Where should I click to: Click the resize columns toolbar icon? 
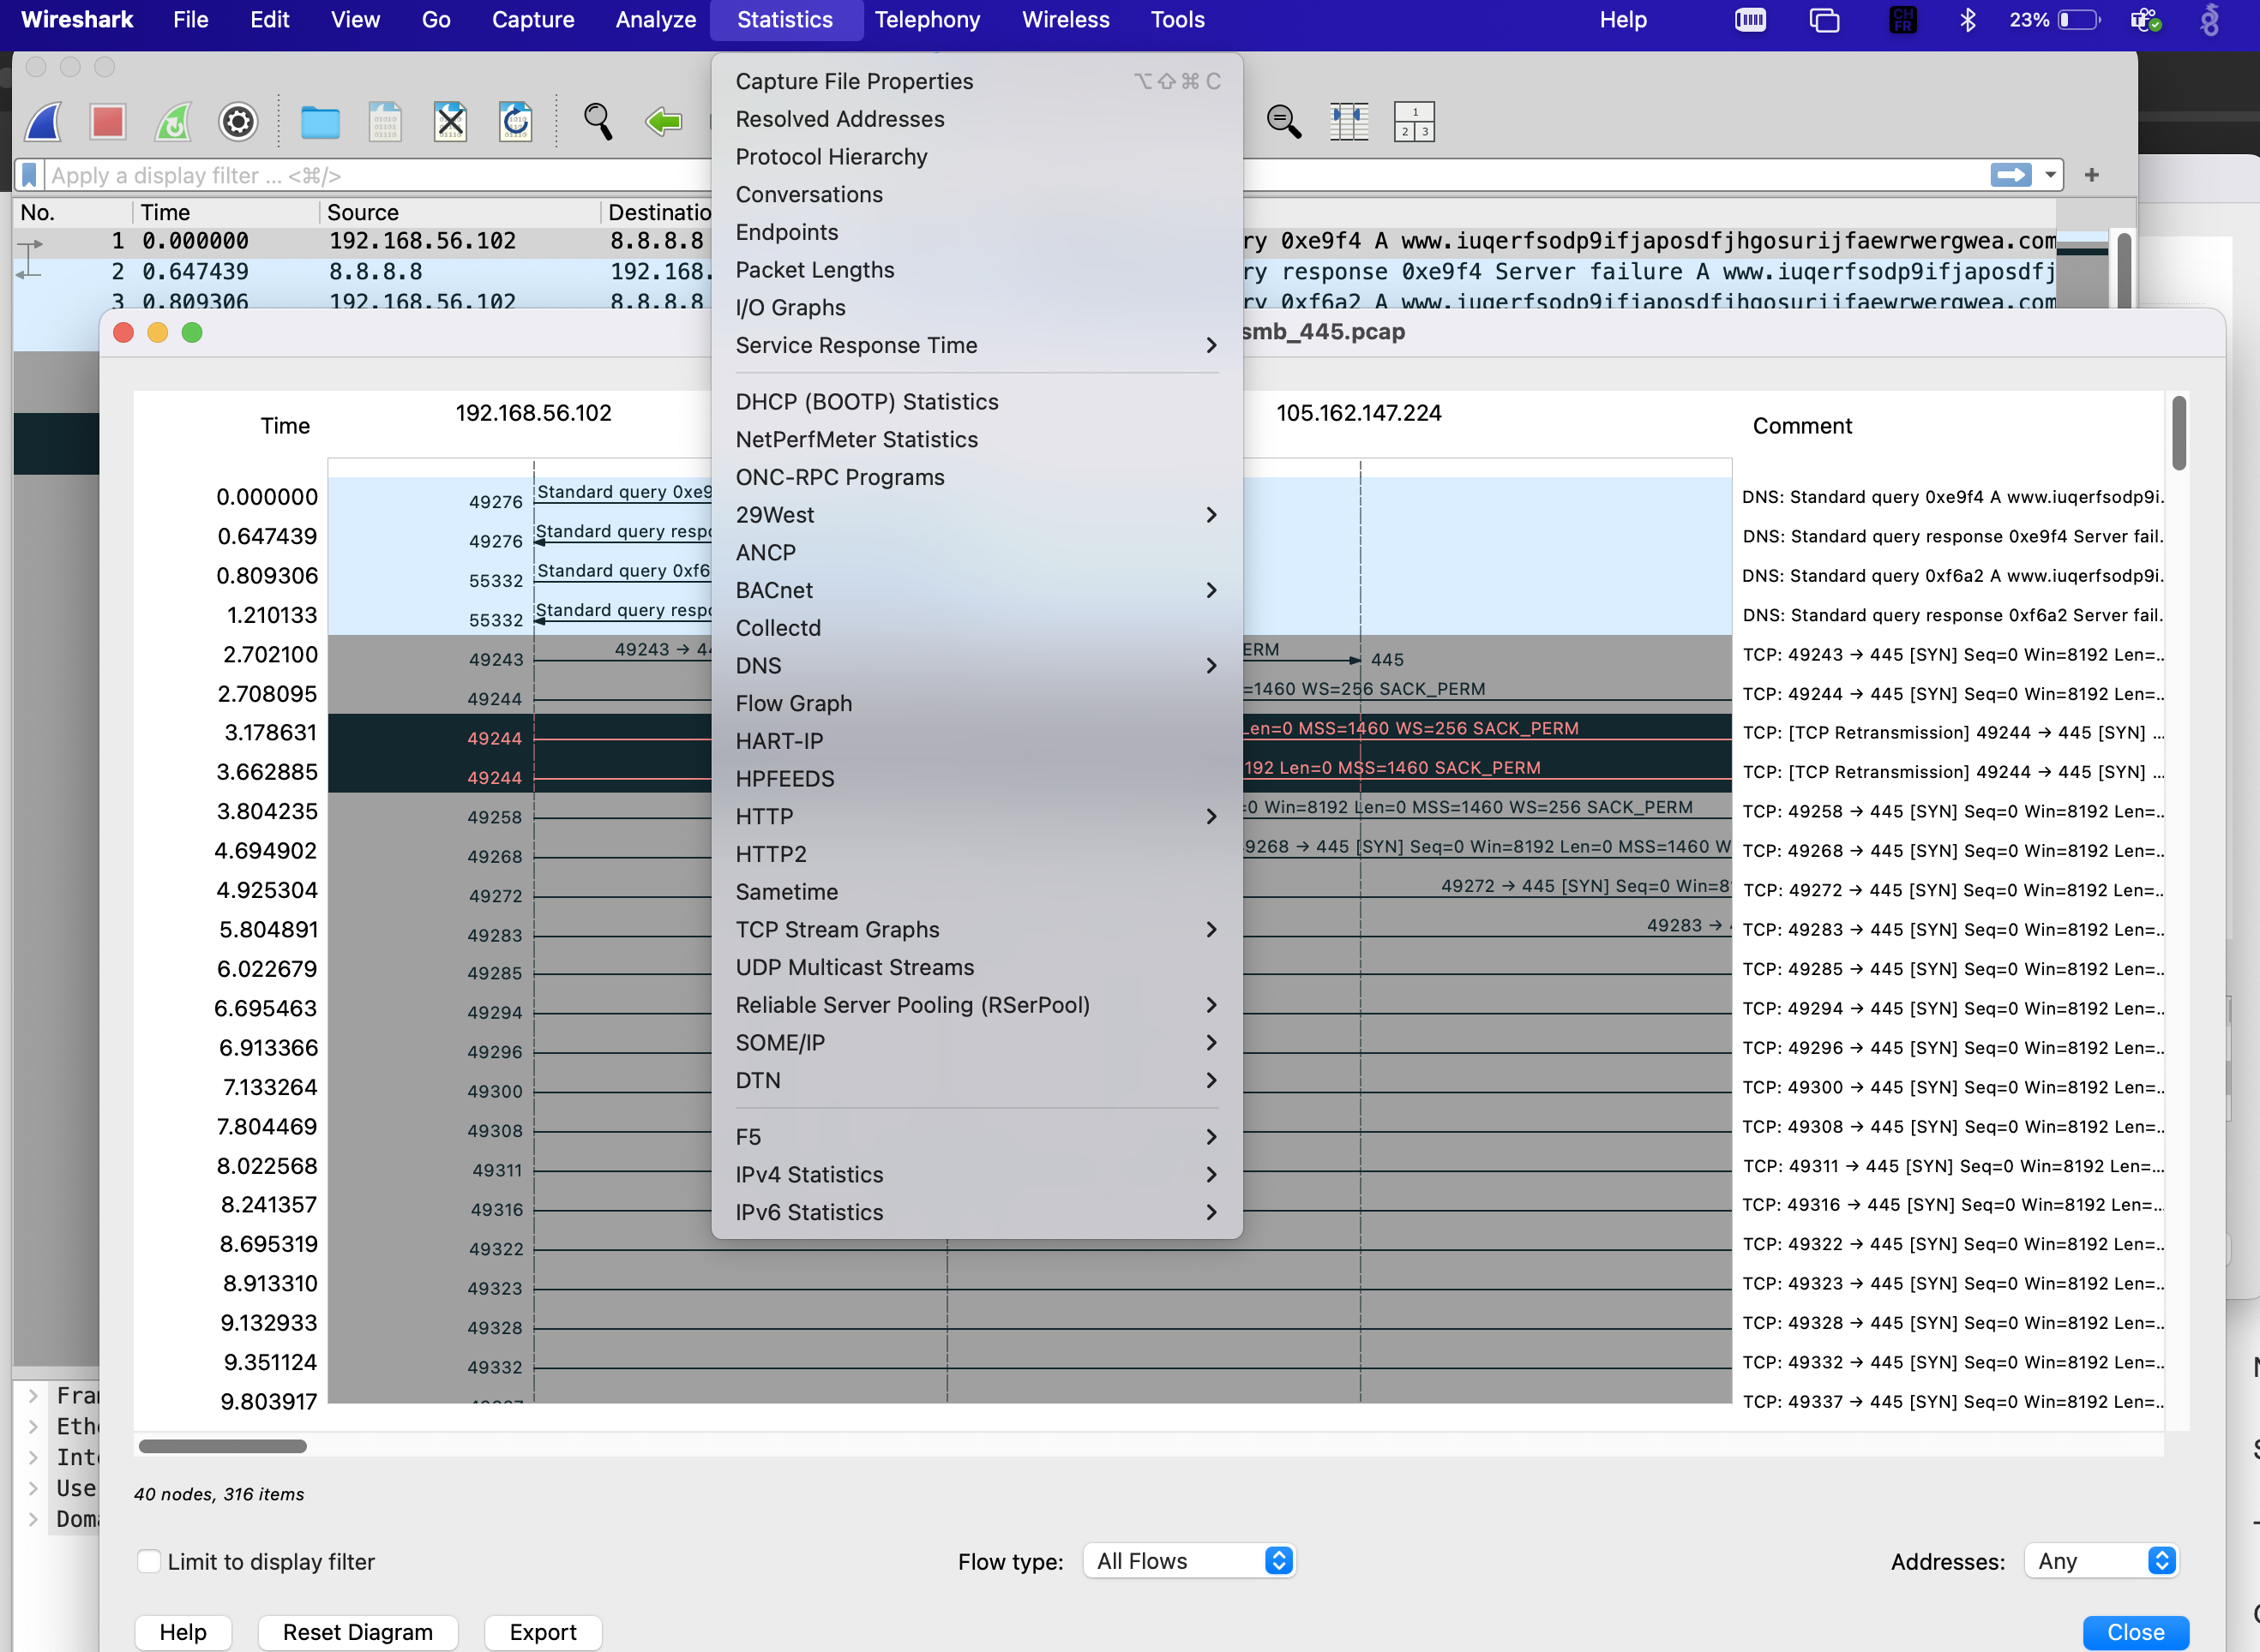(1349, 122)
